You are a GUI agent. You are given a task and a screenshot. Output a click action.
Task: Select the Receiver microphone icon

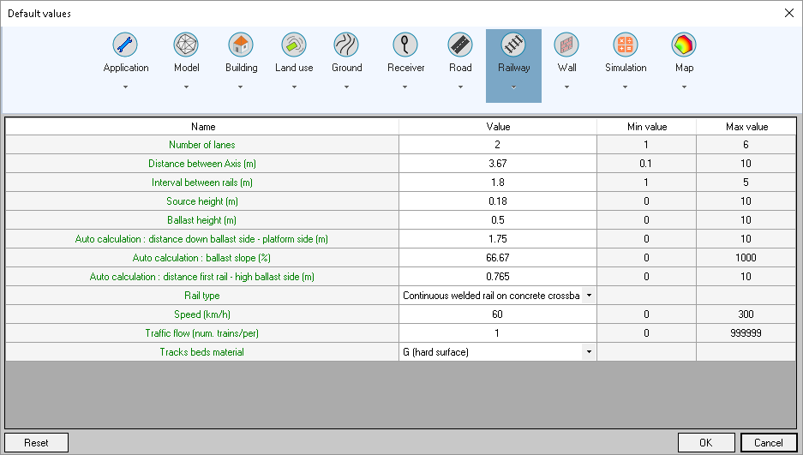click(405, 45)
